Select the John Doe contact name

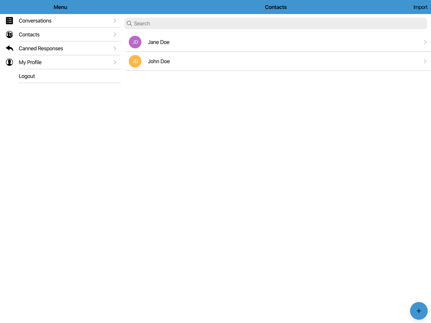(x=159, y=61)
